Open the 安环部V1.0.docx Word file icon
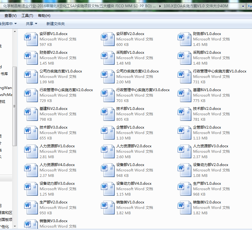 31,39
